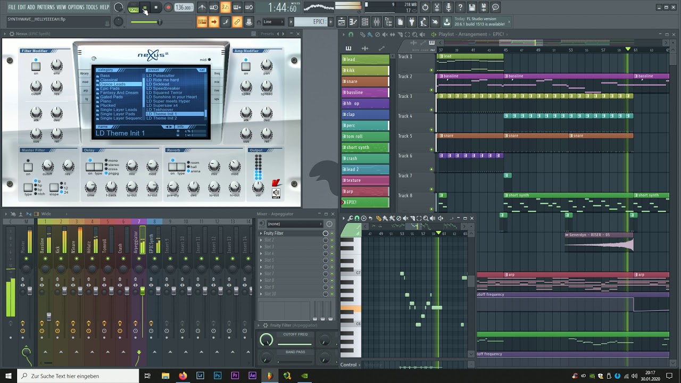Toggle playlist snap magnet icon
This screenshot has height=383, width=681.
(351, 34)
